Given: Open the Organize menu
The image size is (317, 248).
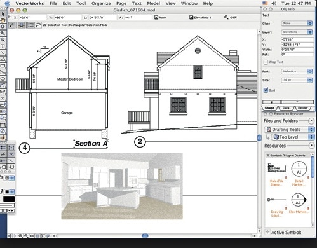Looking at the screenshot, I should [x=101, y=3].
